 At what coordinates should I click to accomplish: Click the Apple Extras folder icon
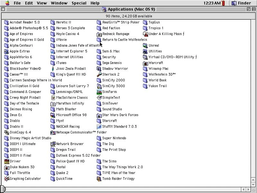pos(6,51)
